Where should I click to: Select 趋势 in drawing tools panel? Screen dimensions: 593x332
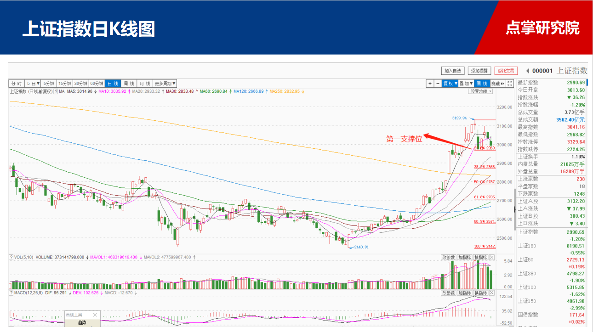click(x=82, y=323)
